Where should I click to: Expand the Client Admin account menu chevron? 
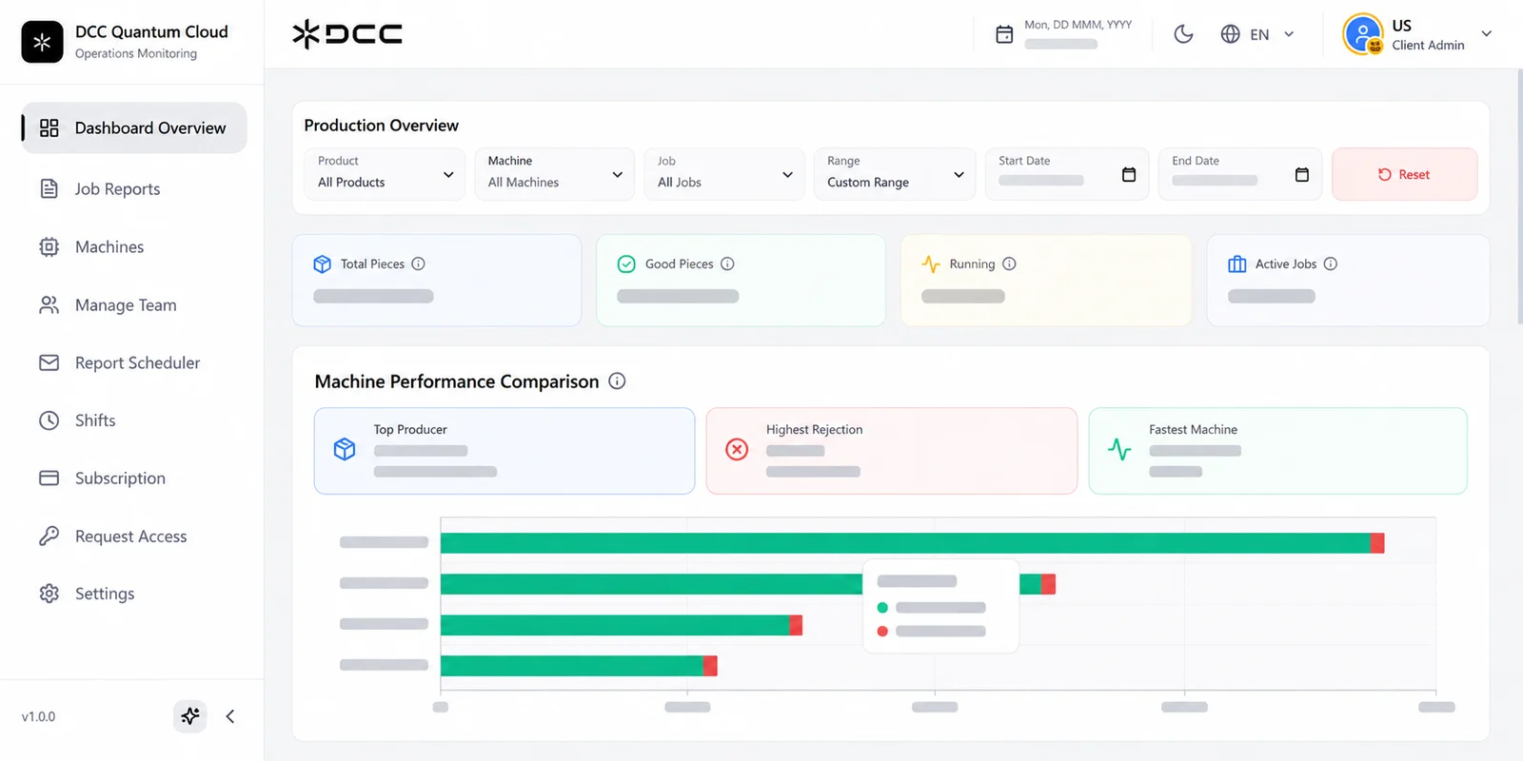(1486, 34)
